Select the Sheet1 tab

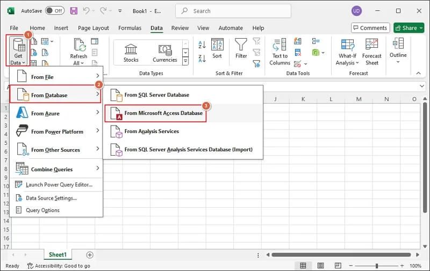[x=58, y=254]
